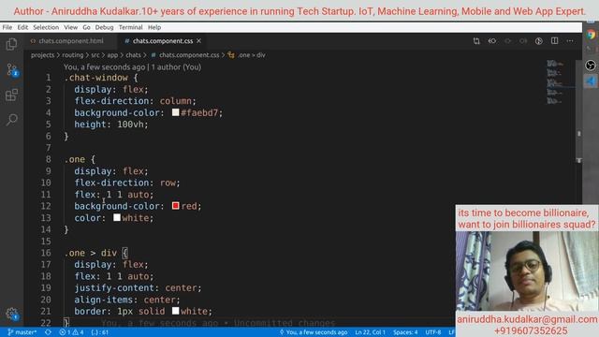
Task: Click the routing breadcrumb segment
Action: [73, 55]
